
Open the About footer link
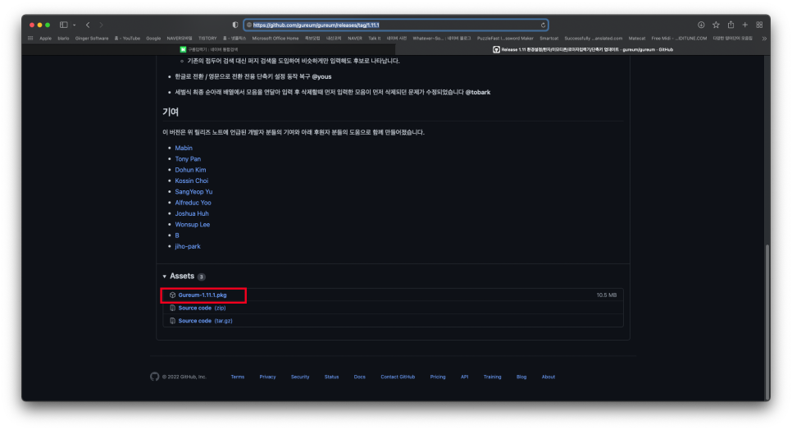click(x=548, y=377)
